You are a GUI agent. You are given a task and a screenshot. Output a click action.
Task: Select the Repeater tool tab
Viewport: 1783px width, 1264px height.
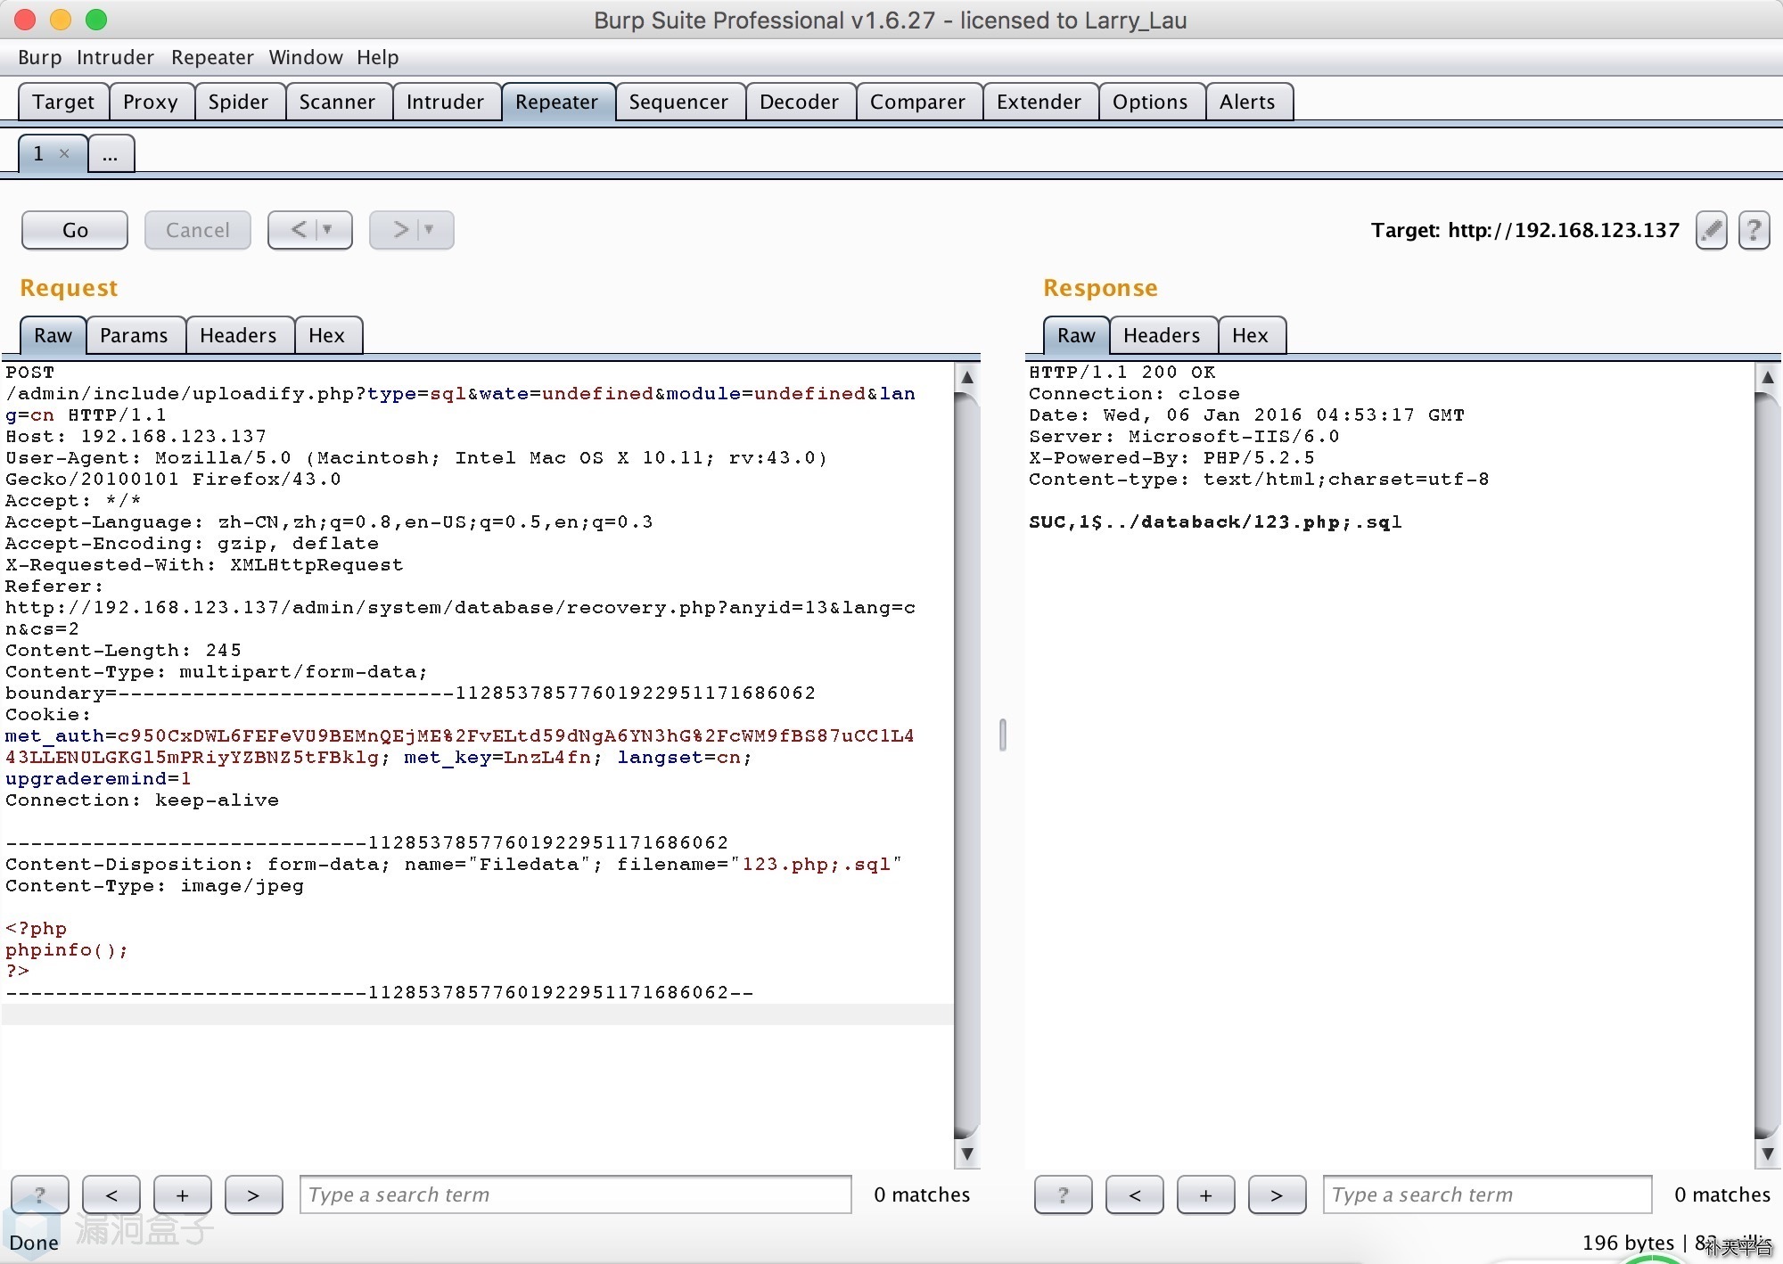point(557,102)
